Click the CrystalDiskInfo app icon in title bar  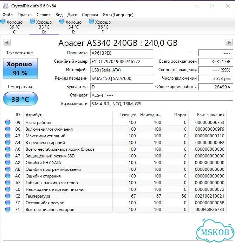point(6,6)
